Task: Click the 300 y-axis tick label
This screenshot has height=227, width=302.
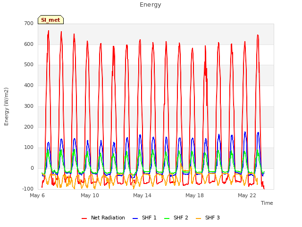Action: point(29,106)
